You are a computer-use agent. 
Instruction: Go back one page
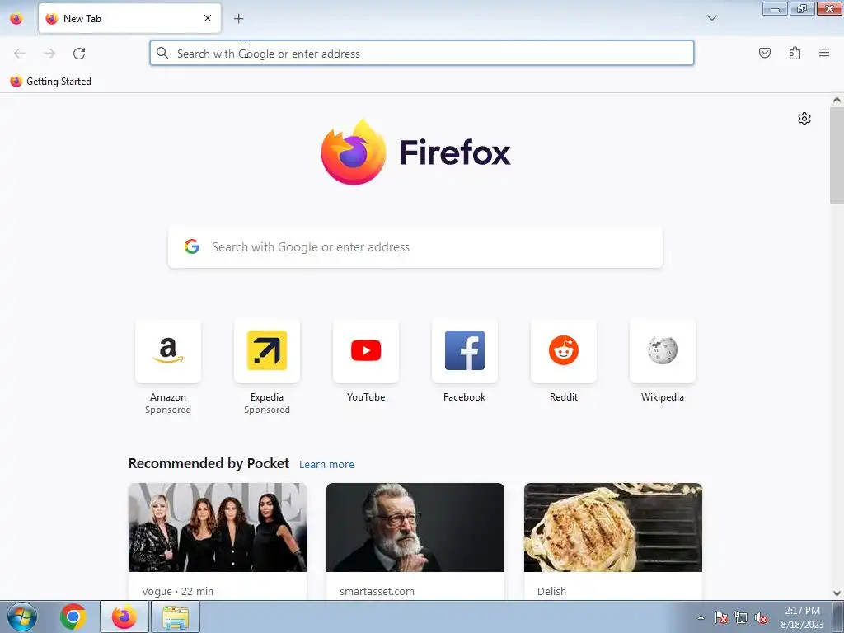(x=20, y=53)
